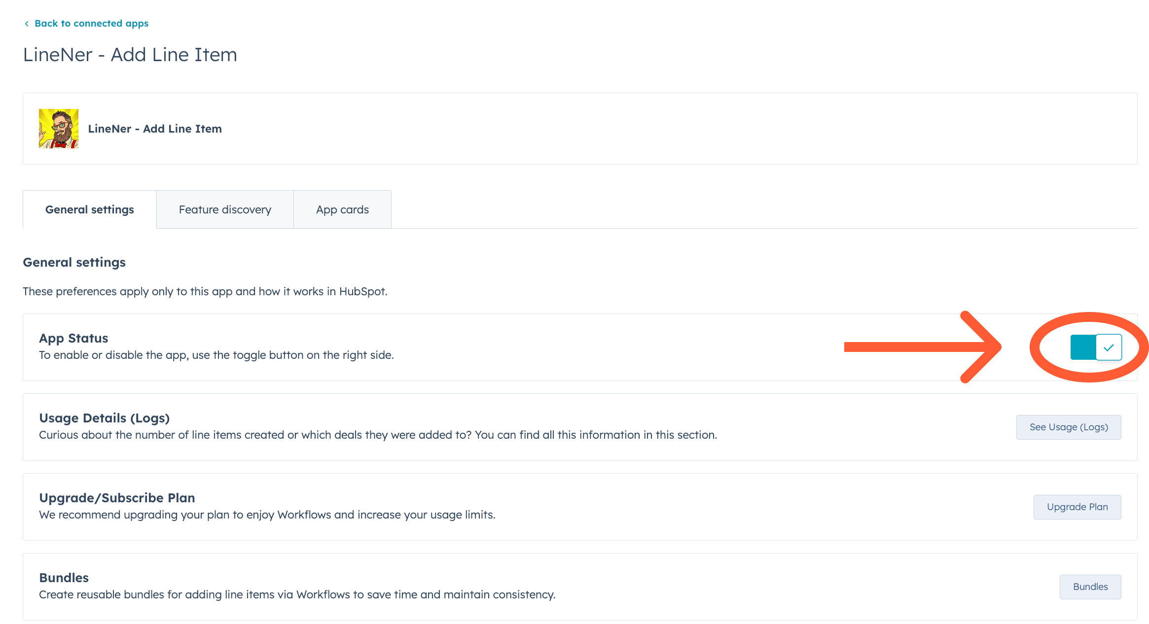Go back to connected apps

(91, 23)
